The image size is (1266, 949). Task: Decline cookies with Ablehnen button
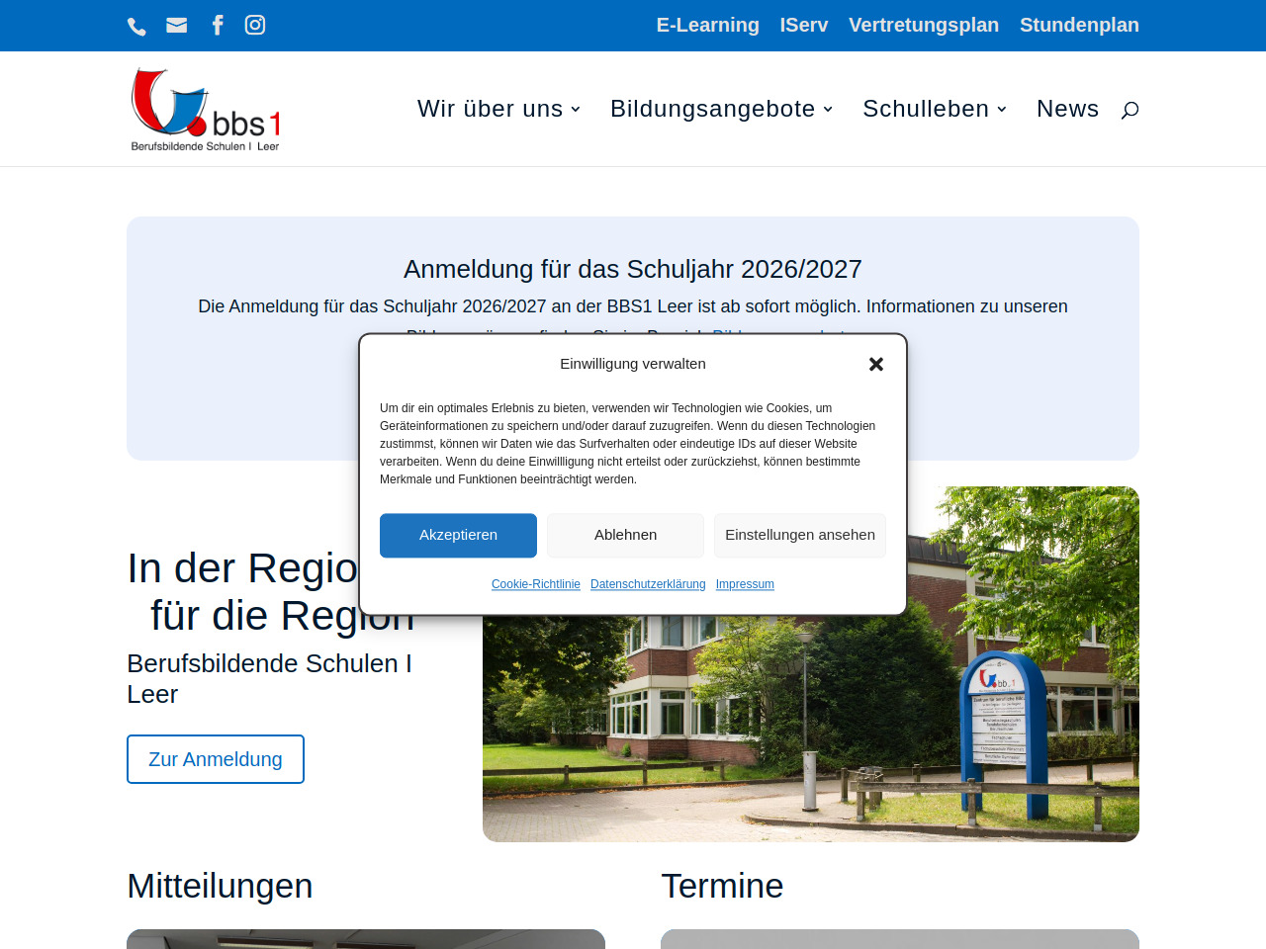(625, 535)
